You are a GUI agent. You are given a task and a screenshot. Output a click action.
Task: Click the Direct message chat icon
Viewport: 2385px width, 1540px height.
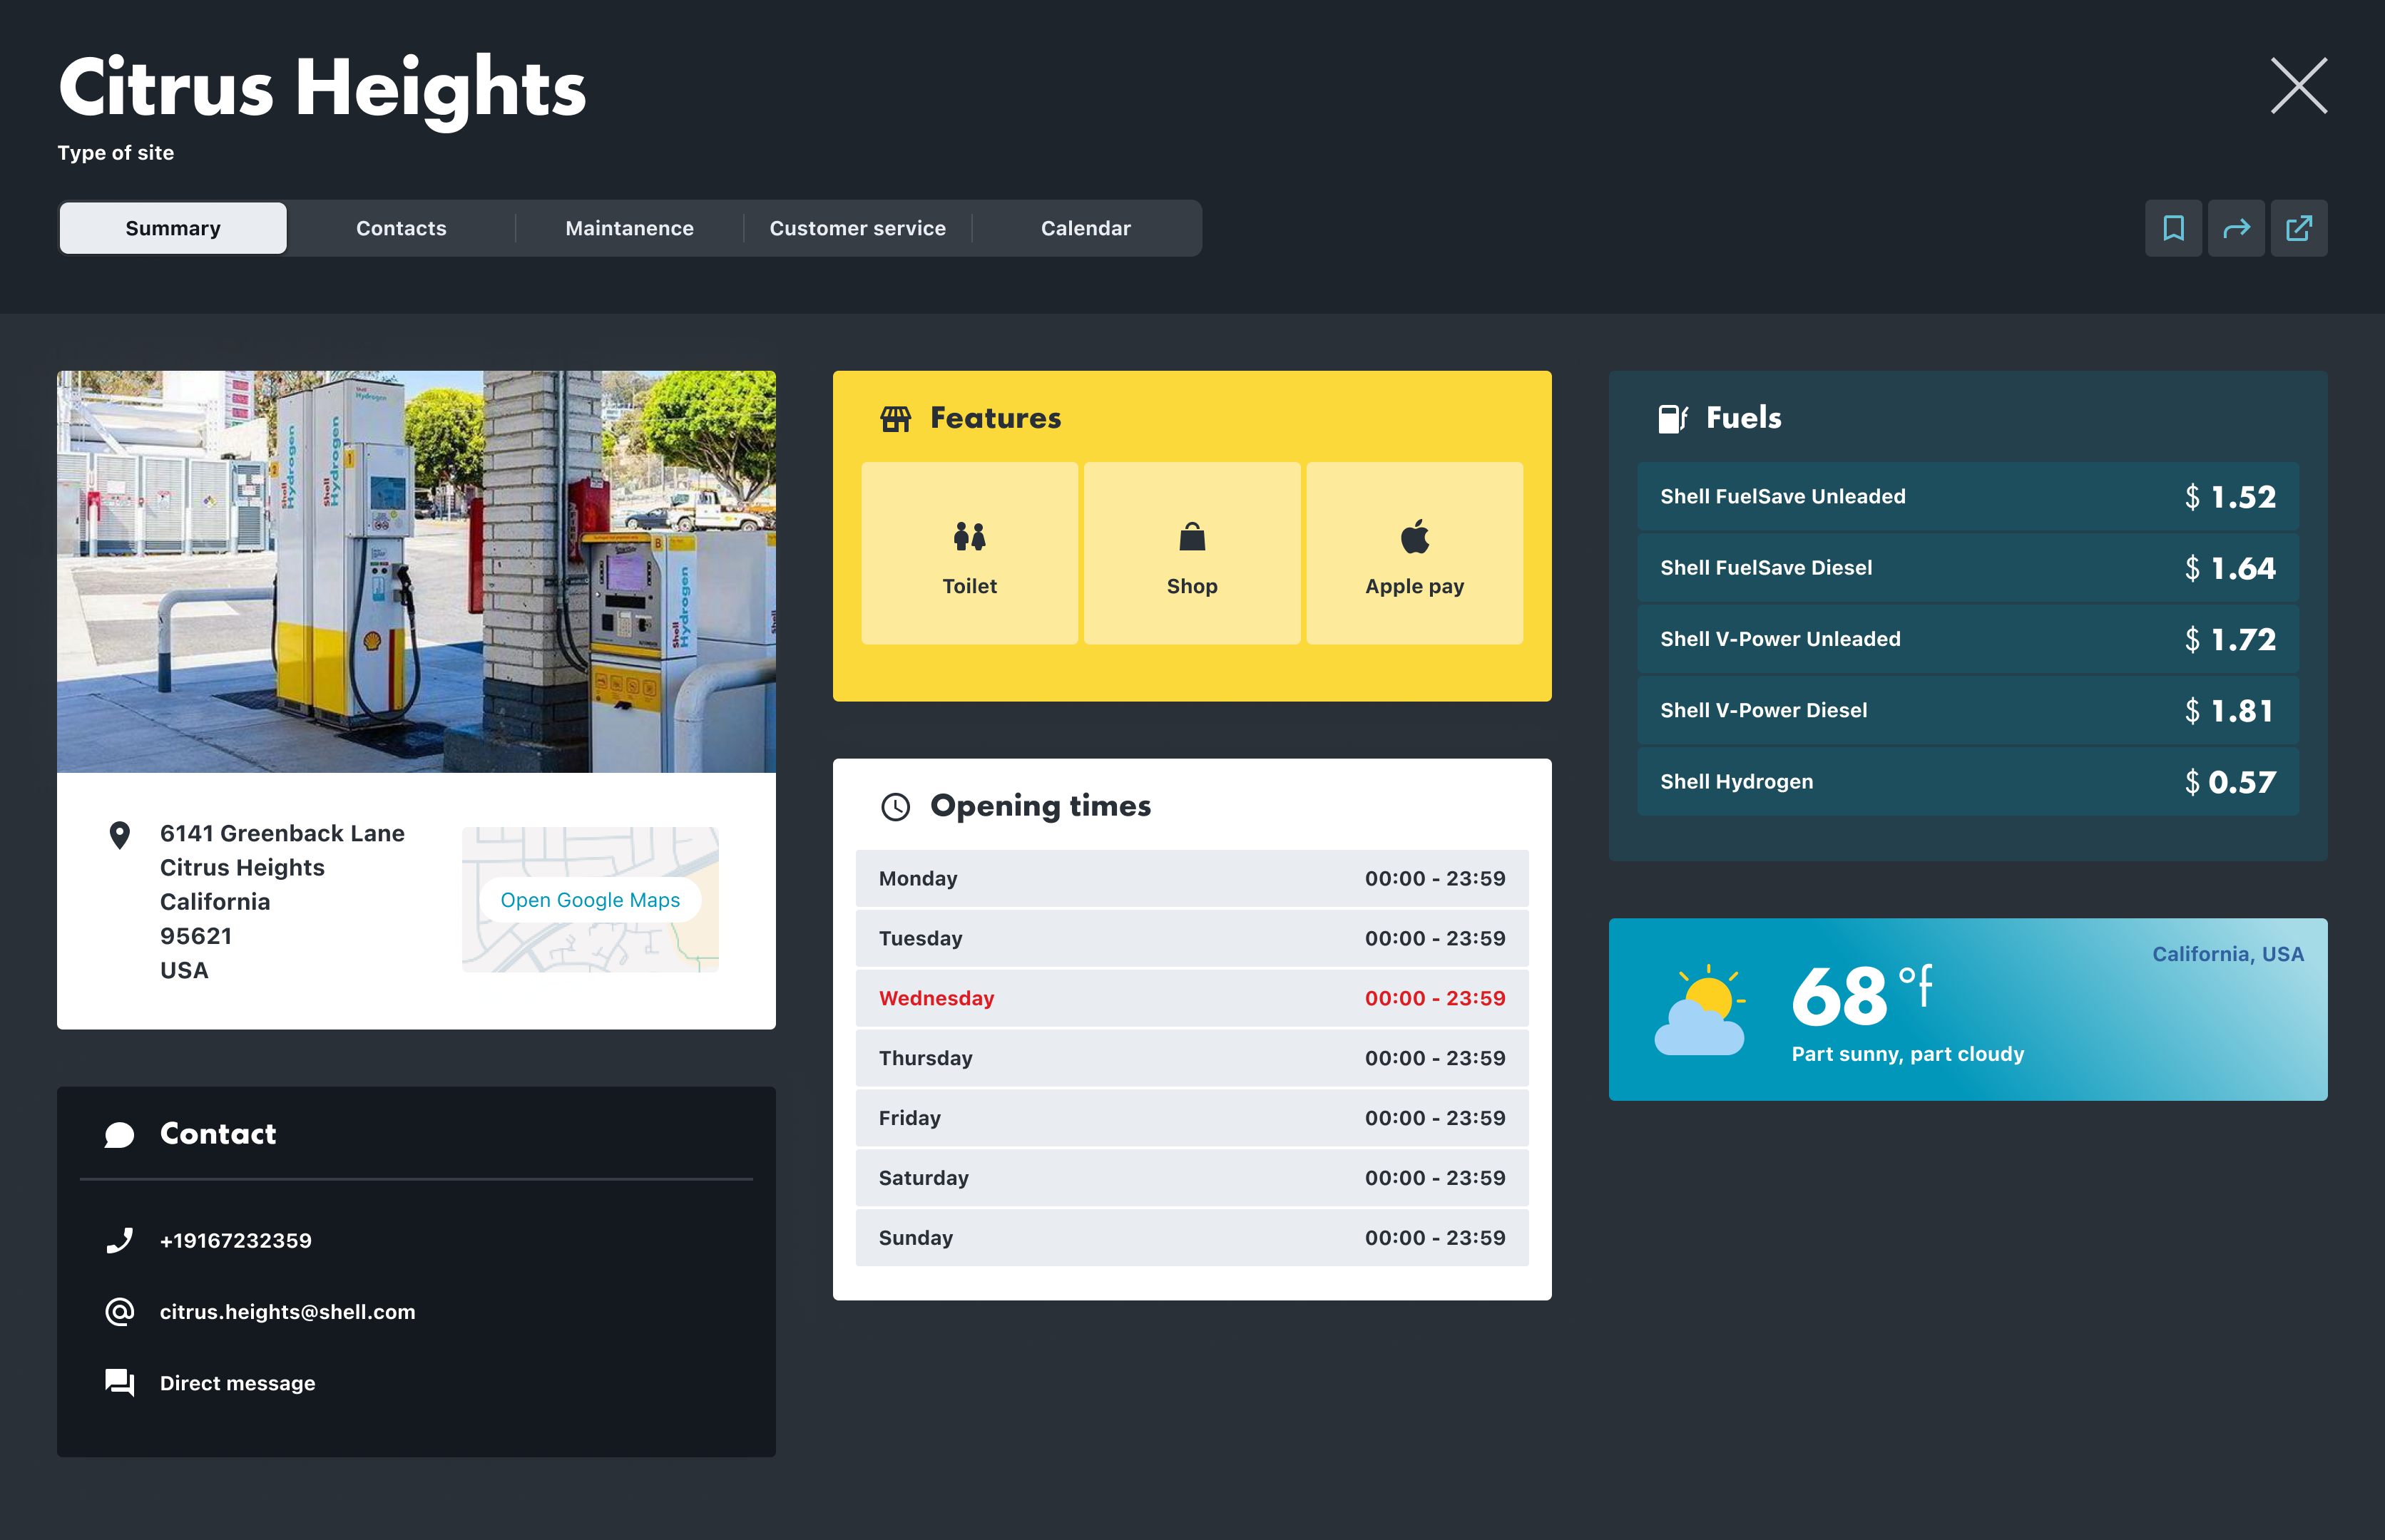pos(120,1383)
